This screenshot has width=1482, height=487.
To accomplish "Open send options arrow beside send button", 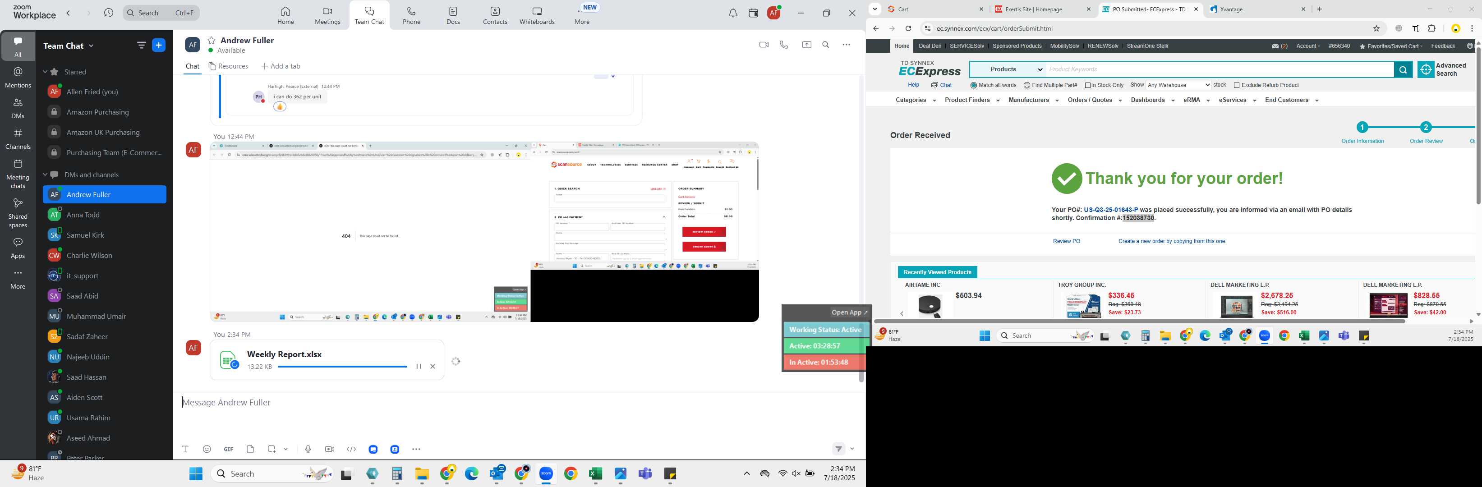I will (852, 449).
